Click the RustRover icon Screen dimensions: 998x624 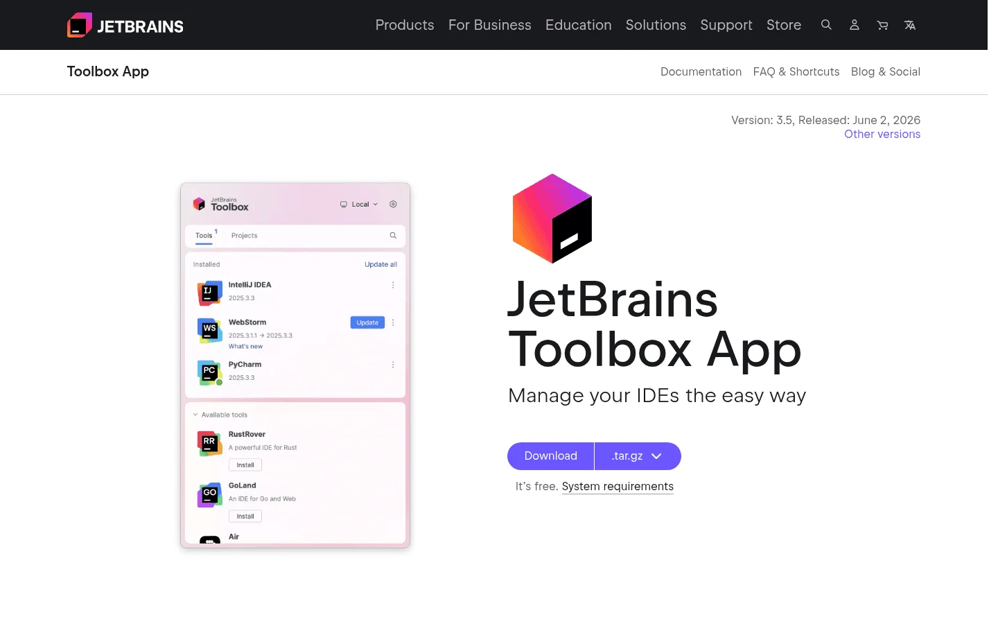click(209, 443)
